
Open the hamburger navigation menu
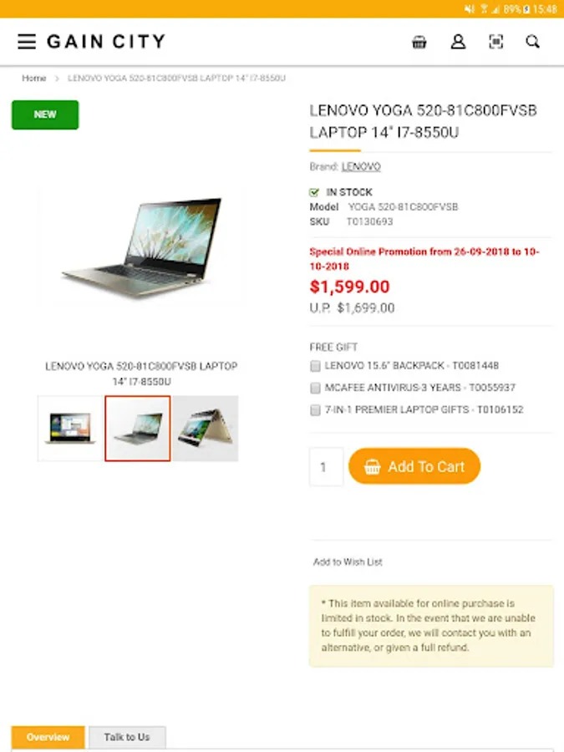27,42
